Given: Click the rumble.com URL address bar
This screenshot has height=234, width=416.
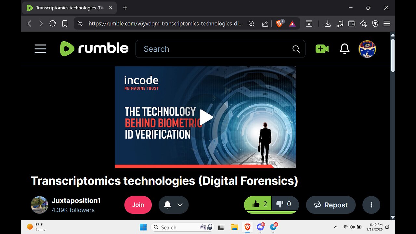Looking at the screenshot, I should 166,23.
